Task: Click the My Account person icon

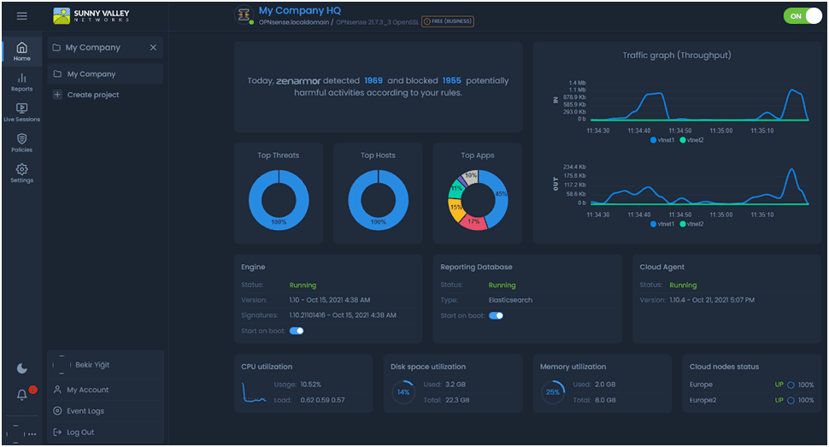Action: [x=57, y=390]
